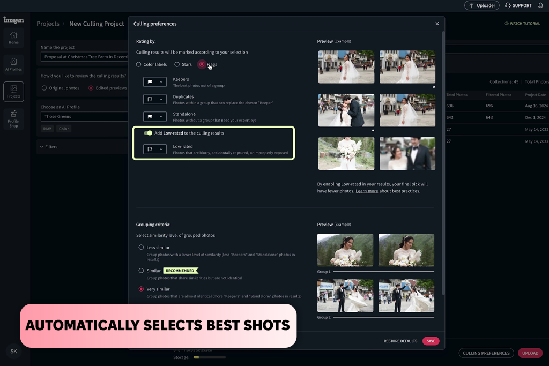Open SUPPORT in top bar
Screen dimensions: 549x366
coord(518,5)
